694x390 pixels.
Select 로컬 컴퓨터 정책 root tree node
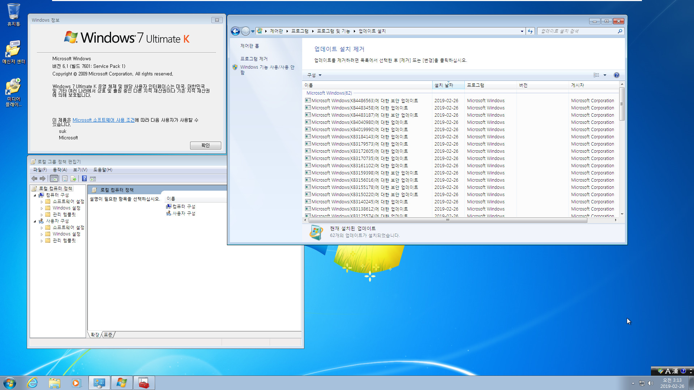[x=55, y=188]
